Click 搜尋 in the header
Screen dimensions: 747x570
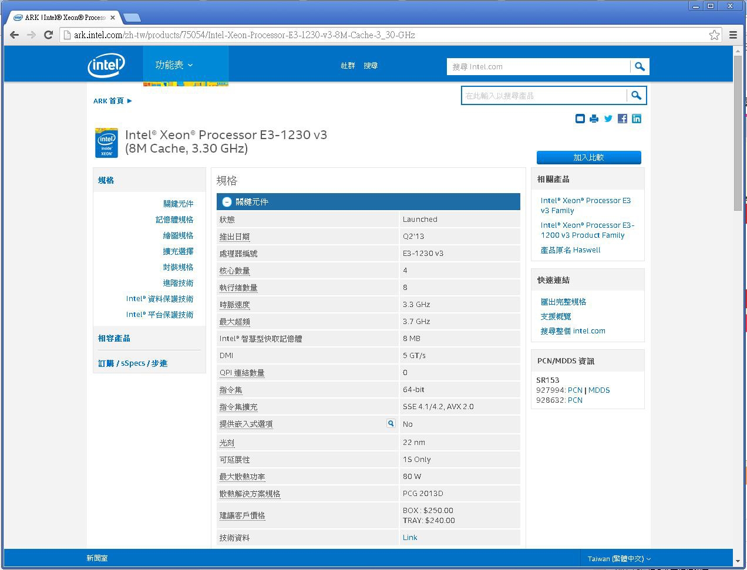click(x=371, y=66)
